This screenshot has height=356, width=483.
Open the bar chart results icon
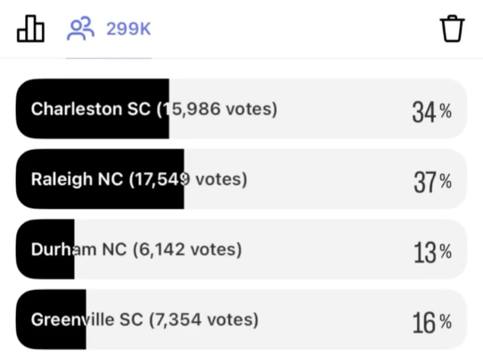click(x=30, y=29)
